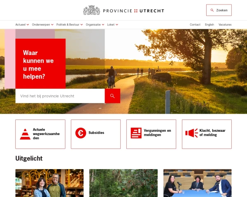Click the euro sign Subsidies icon
This screenshot has height=197, width=247.
[x=81, y=133]
